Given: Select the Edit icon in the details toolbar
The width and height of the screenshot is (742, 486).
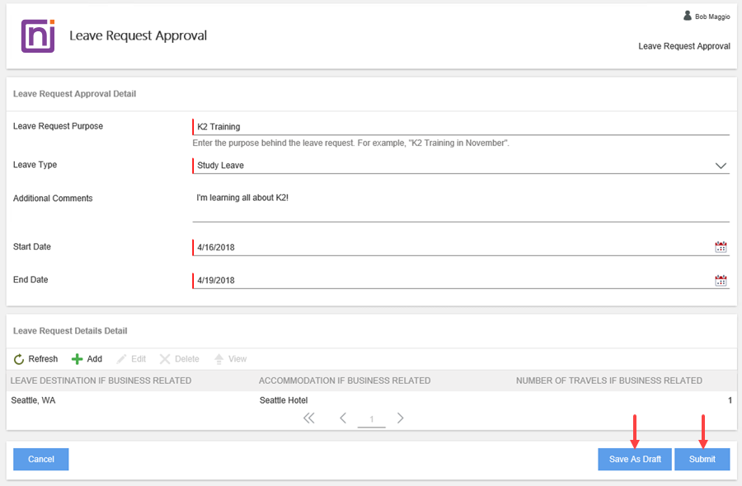Looking at the screenshot, I should pos(131,358).
